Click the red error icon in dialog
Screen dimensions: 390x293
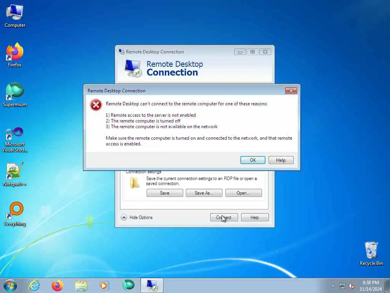96,105
